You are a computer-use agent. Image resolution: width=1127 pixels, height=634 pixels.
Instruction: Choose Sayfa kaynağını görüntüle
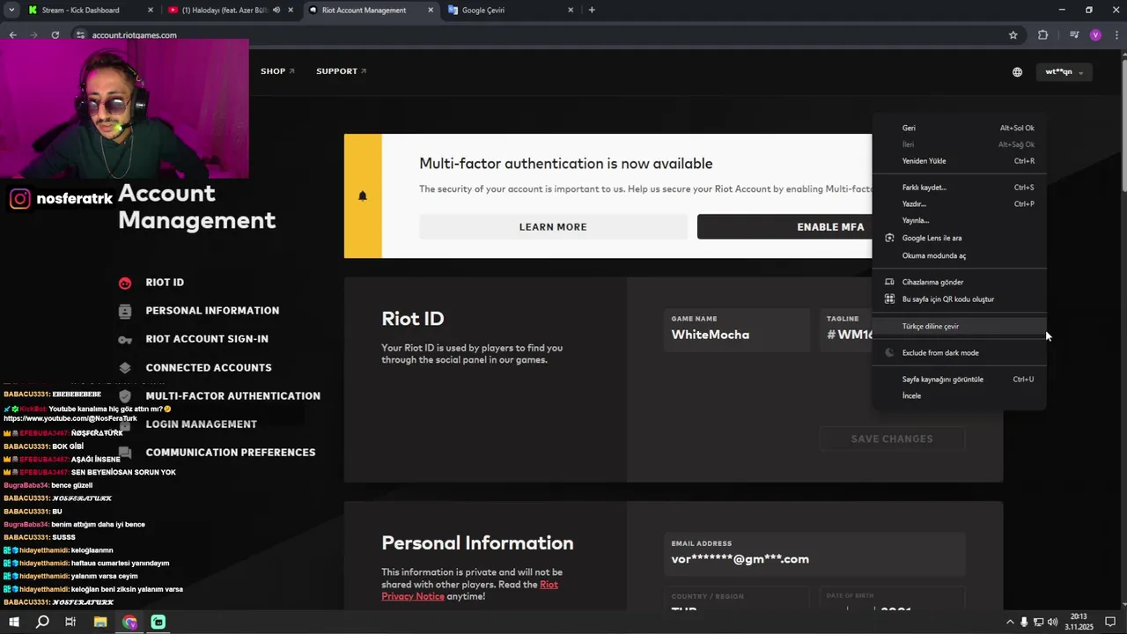[959, 380]
